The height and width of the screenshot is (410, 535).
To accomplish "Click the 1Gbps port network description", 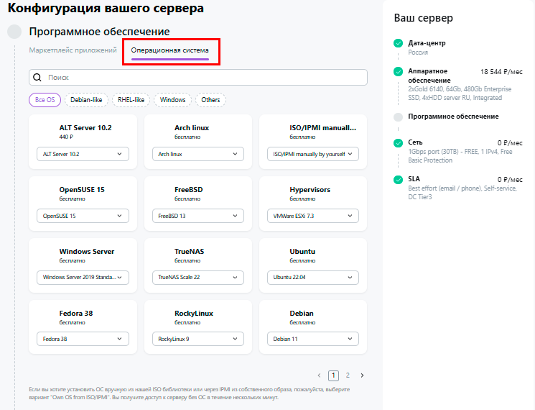I will 460,156.
